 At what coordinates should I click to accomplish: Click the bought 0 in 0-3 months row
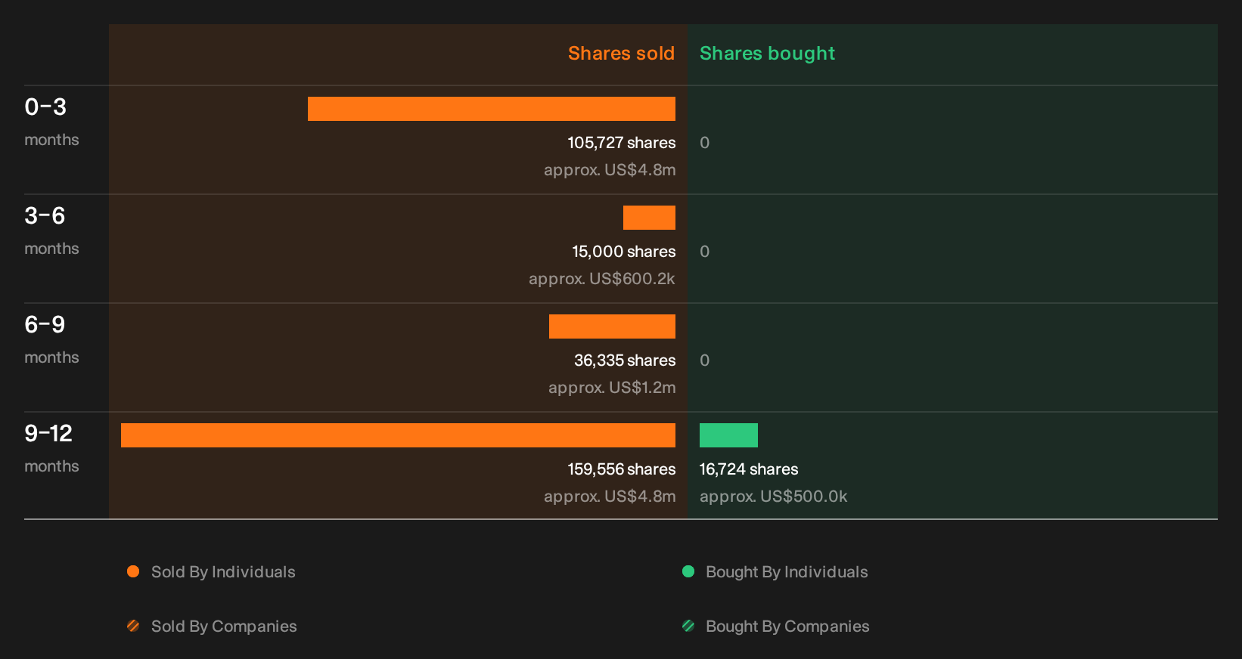tap(704, 143)
